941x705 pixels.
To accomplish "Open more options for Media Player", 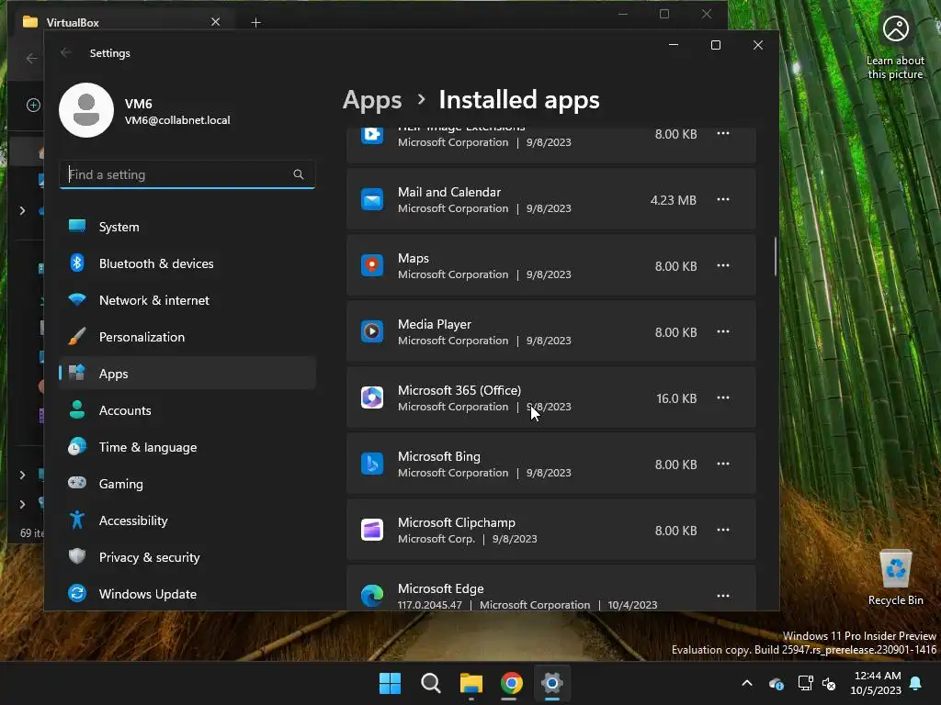I will (723, 331).
